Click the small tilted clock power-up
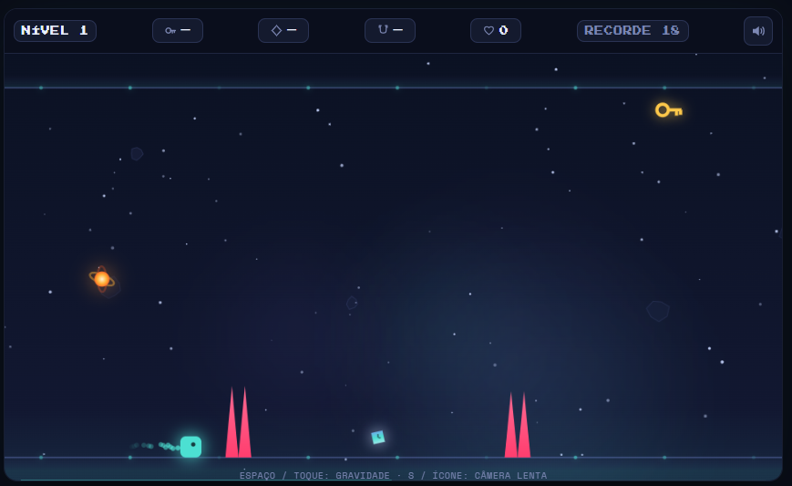The height and width of the screenshot is (486, 792). tap(378, 437)
